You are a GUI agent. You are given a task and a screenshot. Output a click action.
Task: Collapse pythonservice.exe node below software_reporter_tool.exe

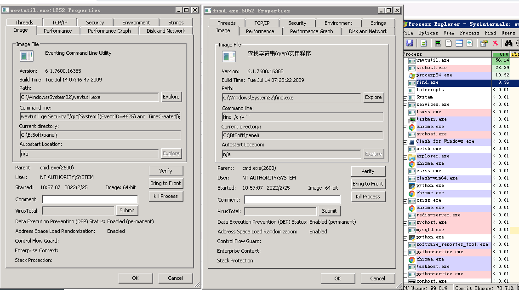click(x=405, y=253)
